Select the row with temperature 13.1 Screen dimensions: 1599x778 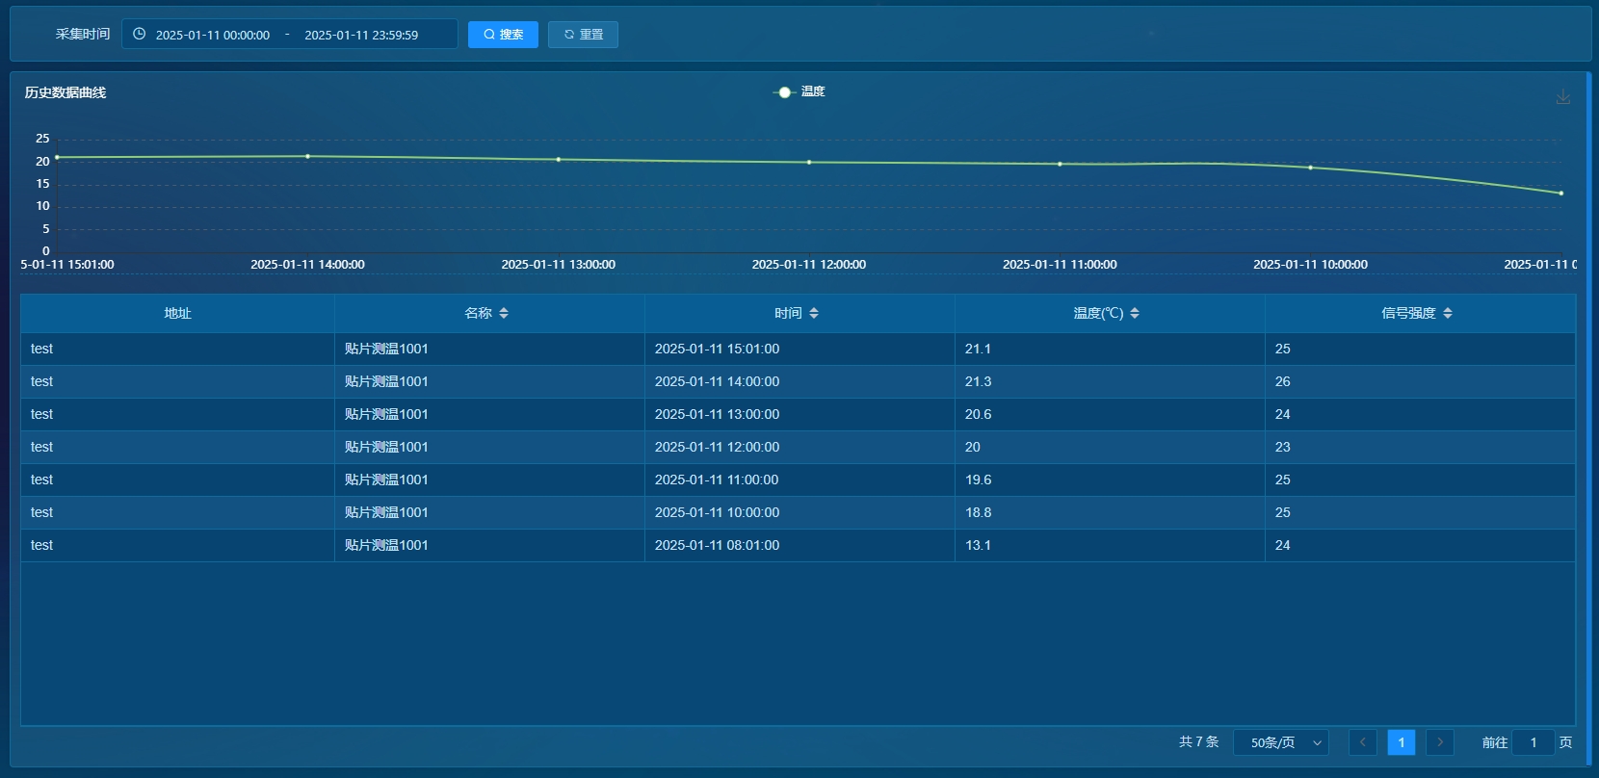click(978, 545)
